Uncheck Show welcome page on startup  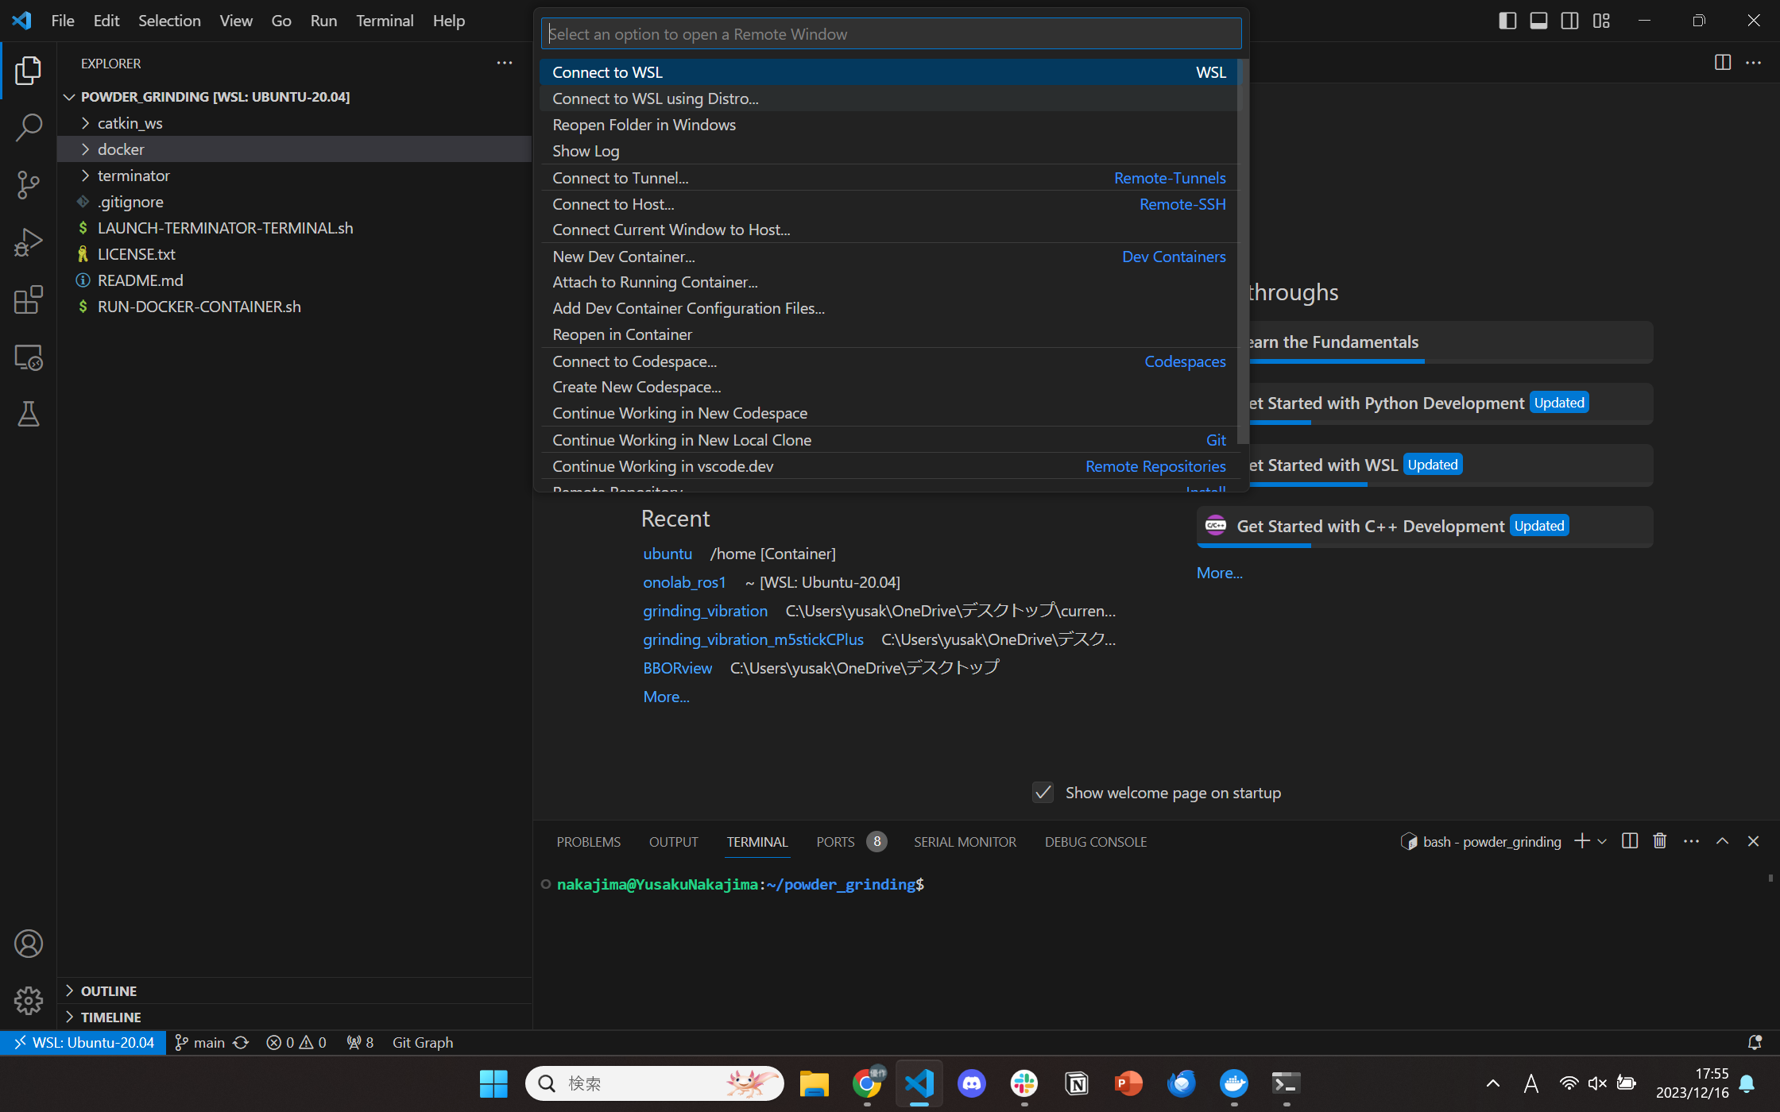click(1043, 792)
